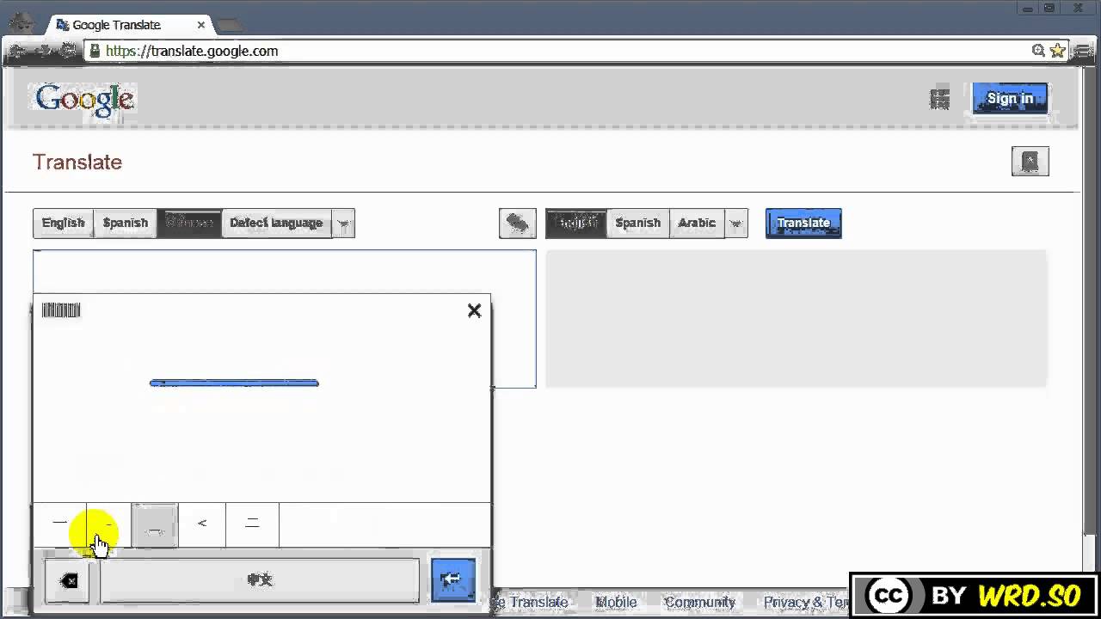The image size is (1101, 619).
Task: Select English as source language
Action: click(x=63, y=223)
